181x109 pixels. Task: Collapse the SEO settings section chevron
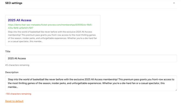[x=174, y=3]
